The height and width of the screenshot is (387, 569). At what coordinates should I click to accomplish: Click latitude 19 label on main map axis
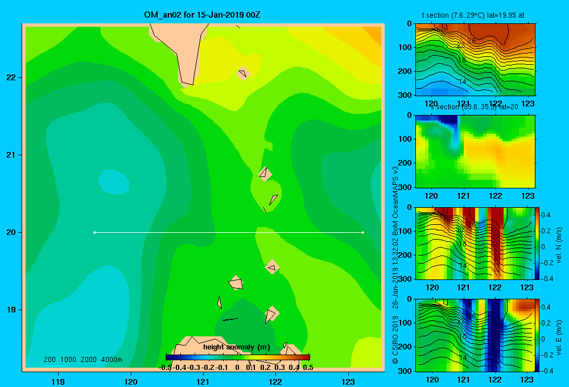11,310
